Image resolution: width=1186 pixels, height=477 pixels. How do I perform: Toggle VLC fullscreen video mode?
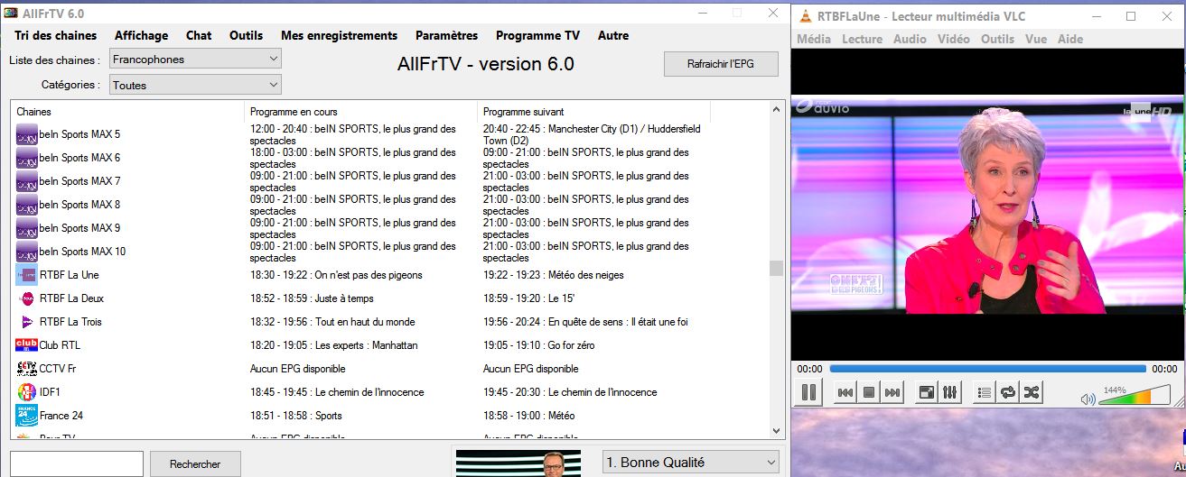tap(926, 393)
